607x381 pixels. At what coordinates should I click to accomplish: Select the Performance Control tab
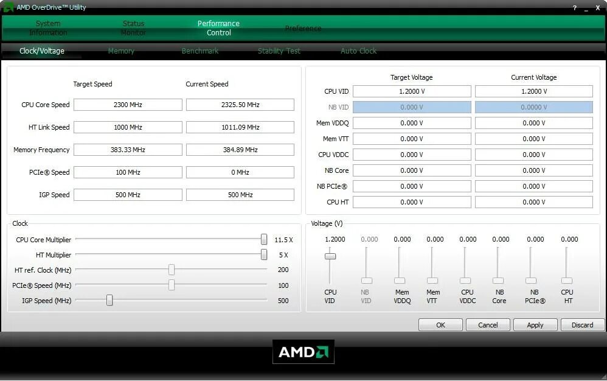click(219, 28)
